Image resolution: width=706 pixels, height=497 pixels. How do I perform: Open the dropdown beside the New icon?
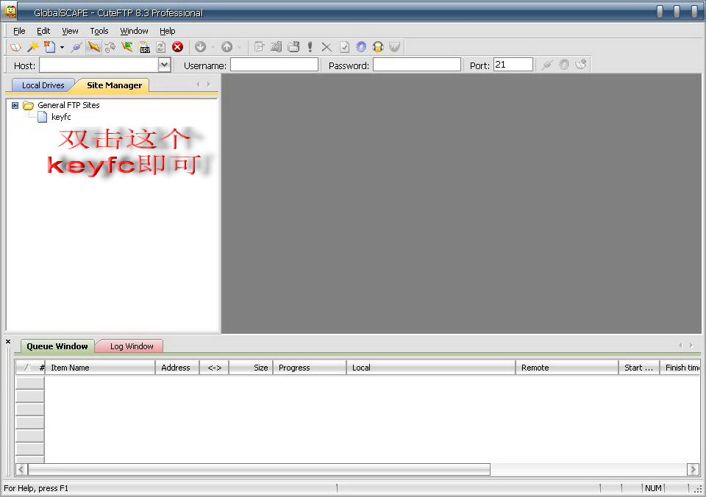click(62, 47)
